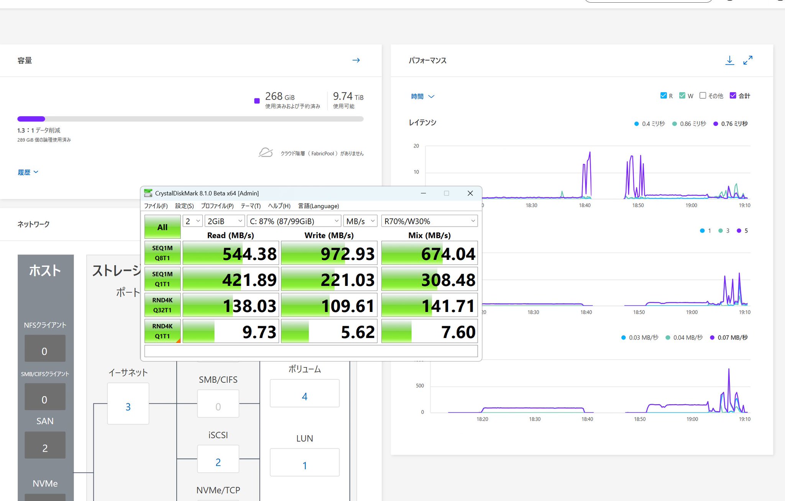The image size is (785, 501).
Task: Run all benchmarks with All button
Action: [163, 227]
